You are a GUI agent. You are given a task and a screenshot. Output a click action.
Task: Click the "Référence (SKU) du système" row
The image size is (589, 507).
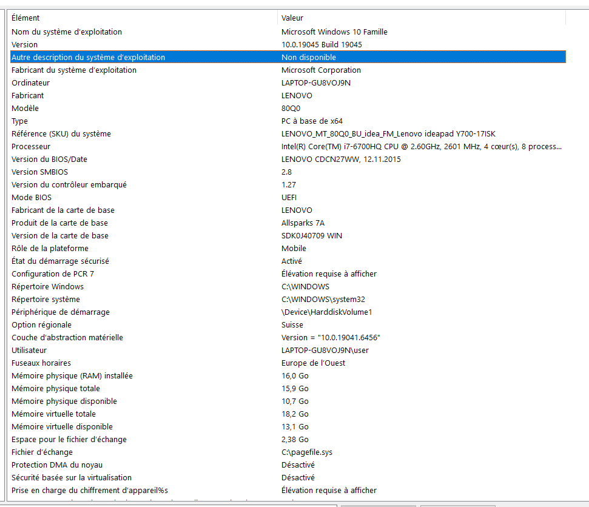tap(288, 134)
